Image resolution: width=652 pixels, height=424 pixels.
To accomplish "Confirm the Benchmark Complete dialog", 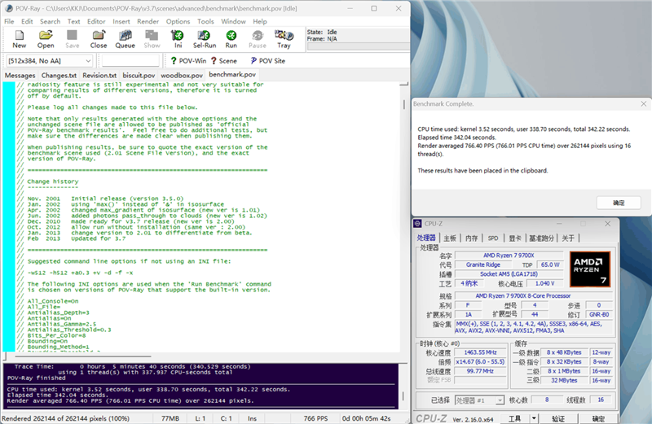I will pyautogui.click(x=619, y=203).
